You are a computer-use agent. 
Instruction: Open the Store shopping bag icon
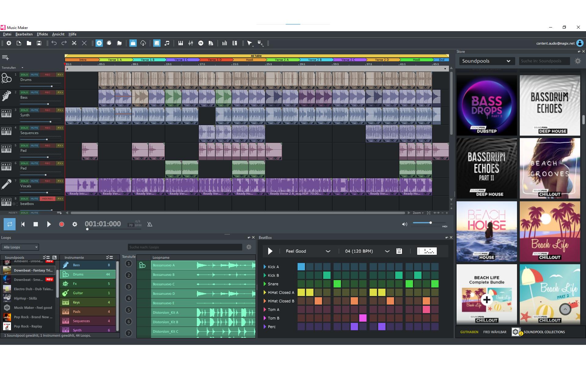click(133, 43)
